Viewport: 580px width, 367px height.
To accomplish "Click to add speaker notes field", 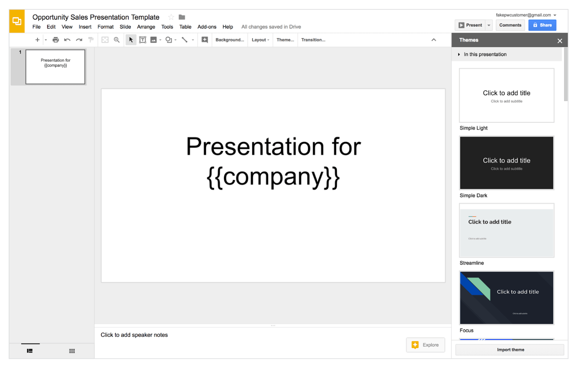I will pos(134,335).
